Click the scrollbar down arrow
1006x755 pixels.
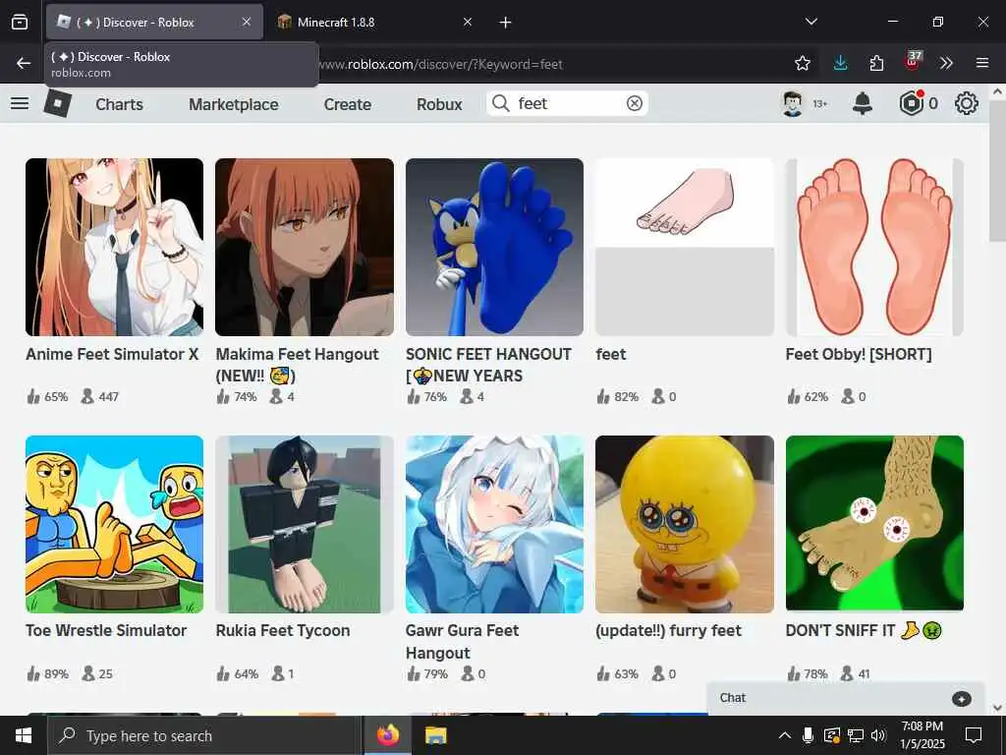pos(998,708)
